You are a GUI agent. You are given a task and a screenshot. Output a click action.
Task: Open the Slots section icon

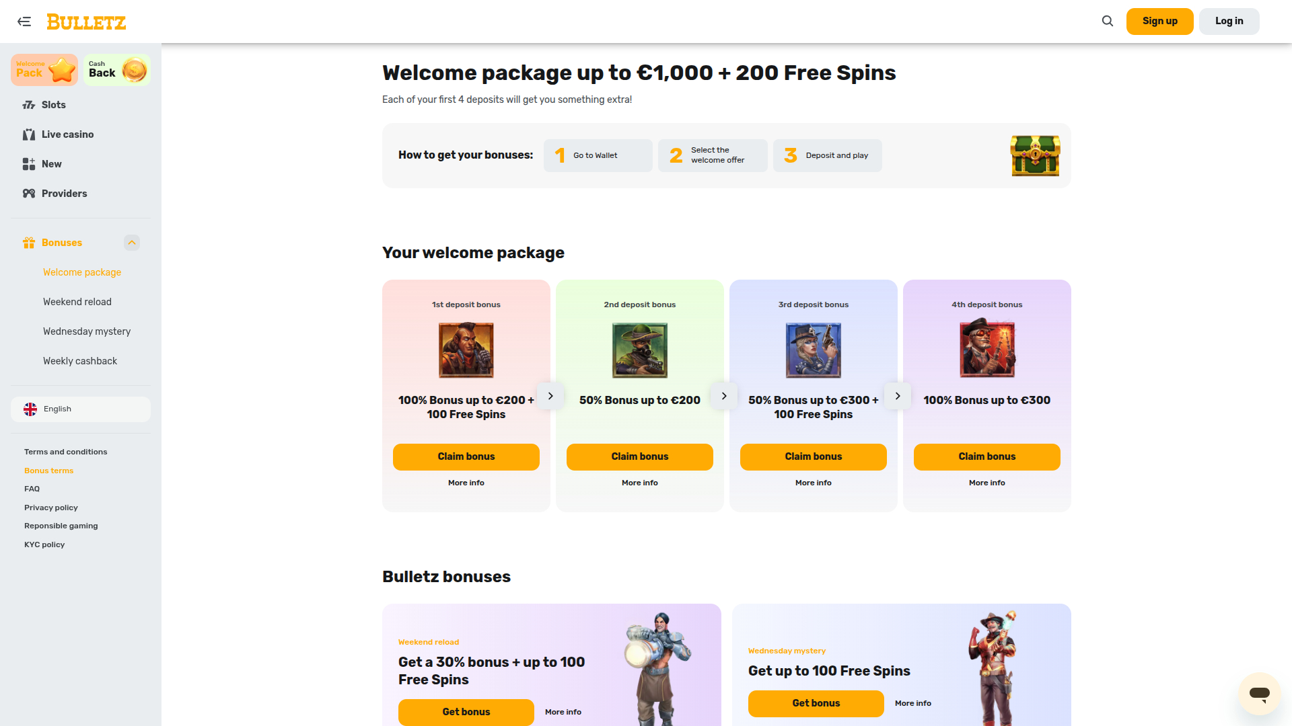[29, 105]
